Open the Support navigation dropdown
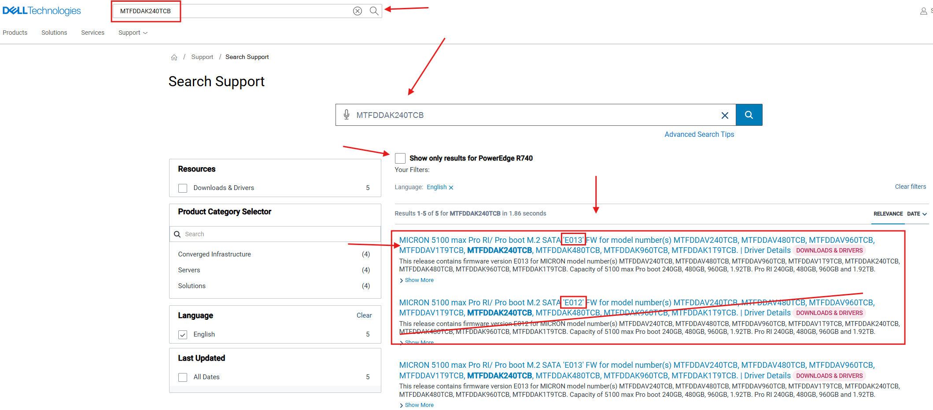Image resolution: width=933 pixels, height=410 pixels. (132, 33)
